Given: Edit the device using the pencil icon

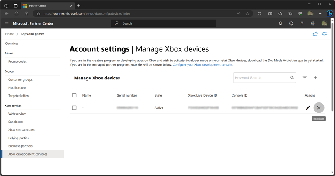Looking at the screenshot, I should pos(308,108).
